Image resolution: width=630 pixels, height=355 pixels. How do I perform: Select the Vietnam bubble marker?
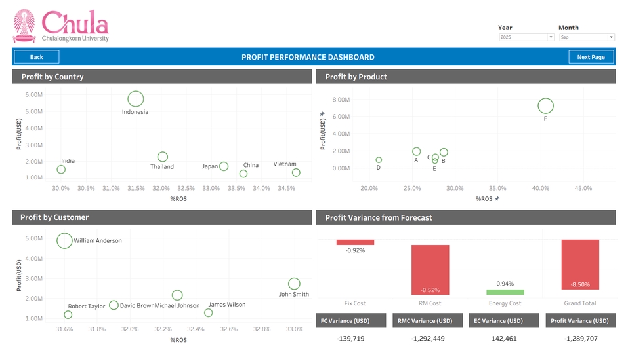pos(296,173)
